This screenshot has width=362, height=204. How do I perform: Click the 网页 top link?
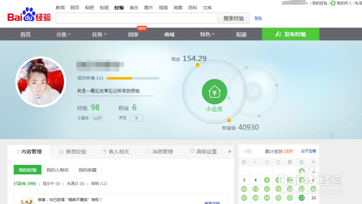[x=75, y=8]
